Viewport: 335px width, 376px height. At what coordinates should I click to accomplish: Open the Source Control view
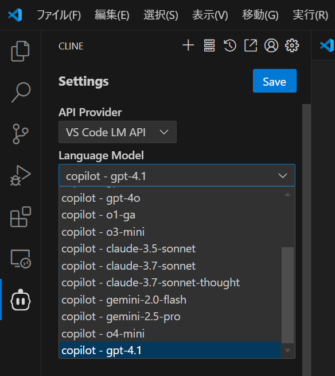tap(20, 134)
